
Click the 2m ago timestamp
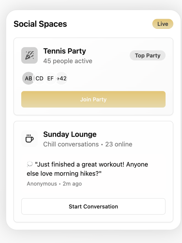point(72,184)
